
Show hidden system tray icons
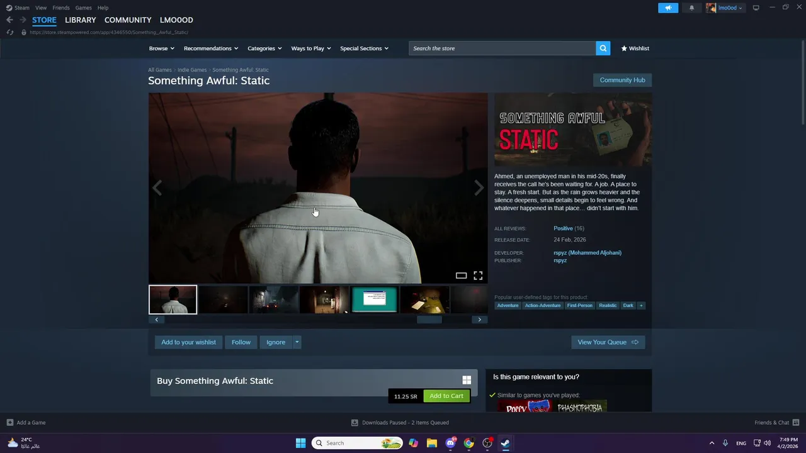712,443
